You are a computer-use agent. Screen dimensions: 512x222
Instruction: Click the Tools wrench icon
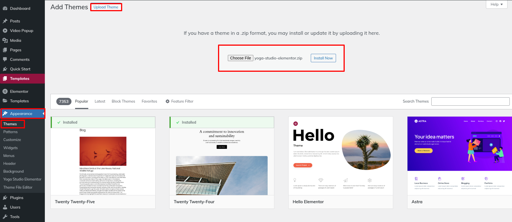[x=5, y=217]
